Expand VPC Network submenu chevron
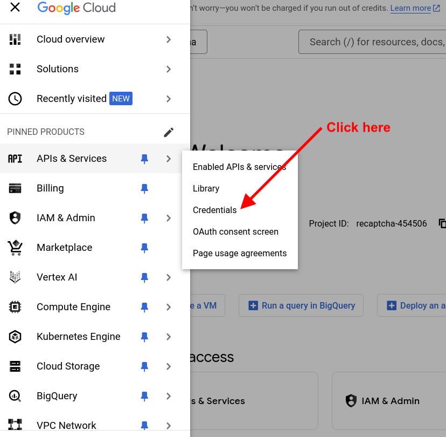The height and width of the screenshot is (437, 446). click(169, 426)
